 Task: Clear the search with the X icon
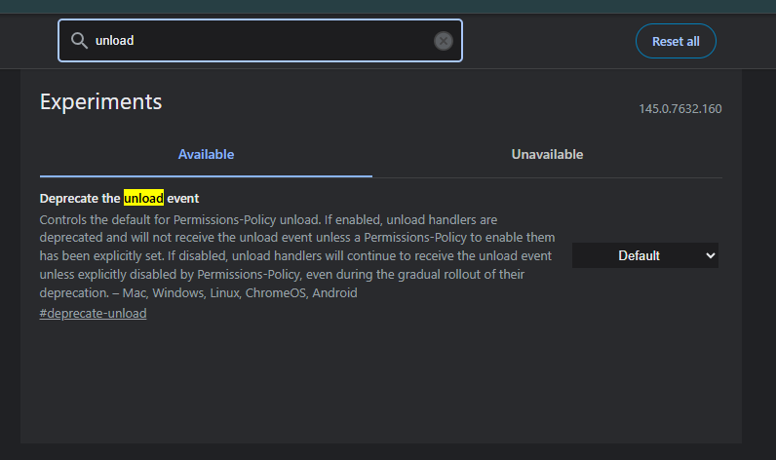point(444,41)
